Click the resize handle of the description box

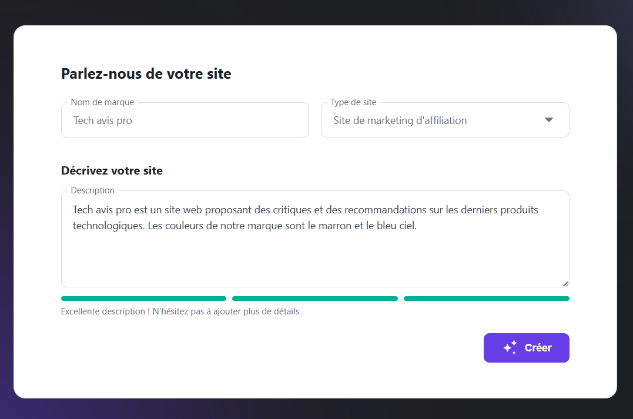(565, 283)
